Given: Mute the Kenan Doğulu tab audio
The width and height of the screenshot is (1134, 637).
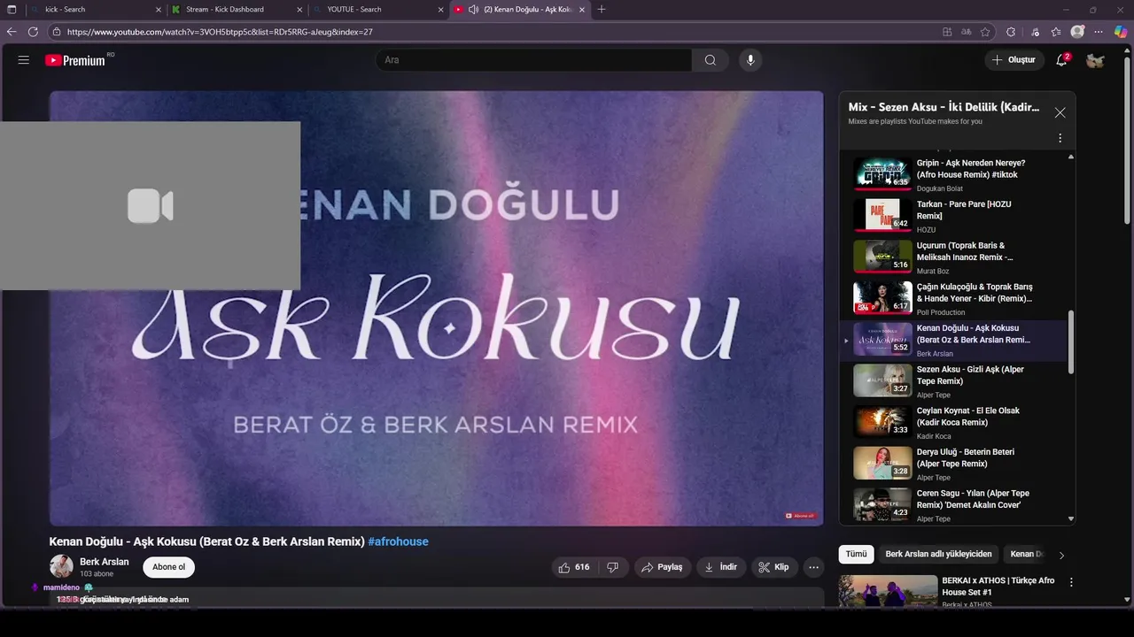Looking at the screenshot, I should pyautogui.click(x=473, y=10).
